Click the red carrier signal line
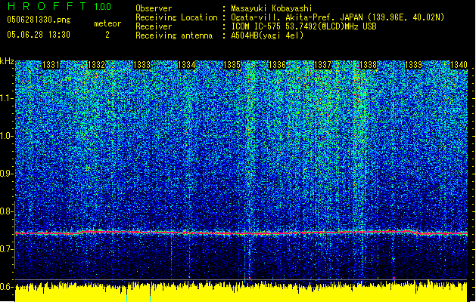This screenshot has width=476, height=302. tap(241, 233)
